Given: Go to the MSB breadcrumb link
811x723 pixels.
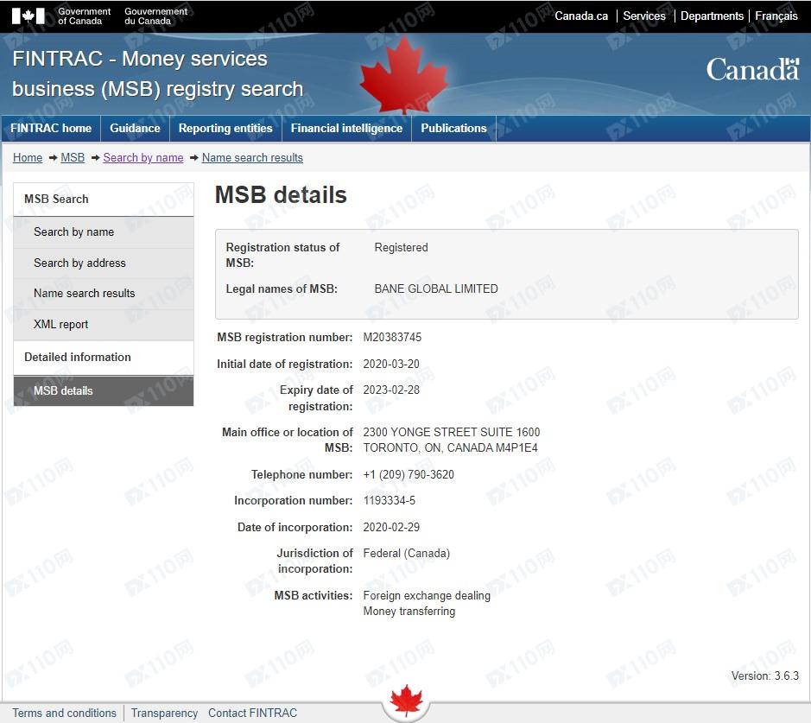Looking at the screenshot, I should click(x=73, y=158).
